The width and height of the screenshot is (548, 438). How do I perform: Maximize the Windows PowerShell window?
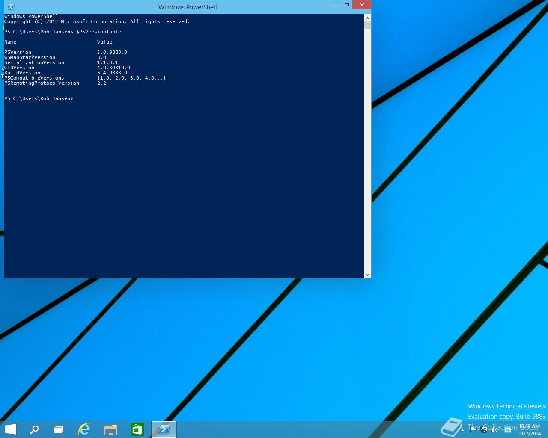coord(347,5)
